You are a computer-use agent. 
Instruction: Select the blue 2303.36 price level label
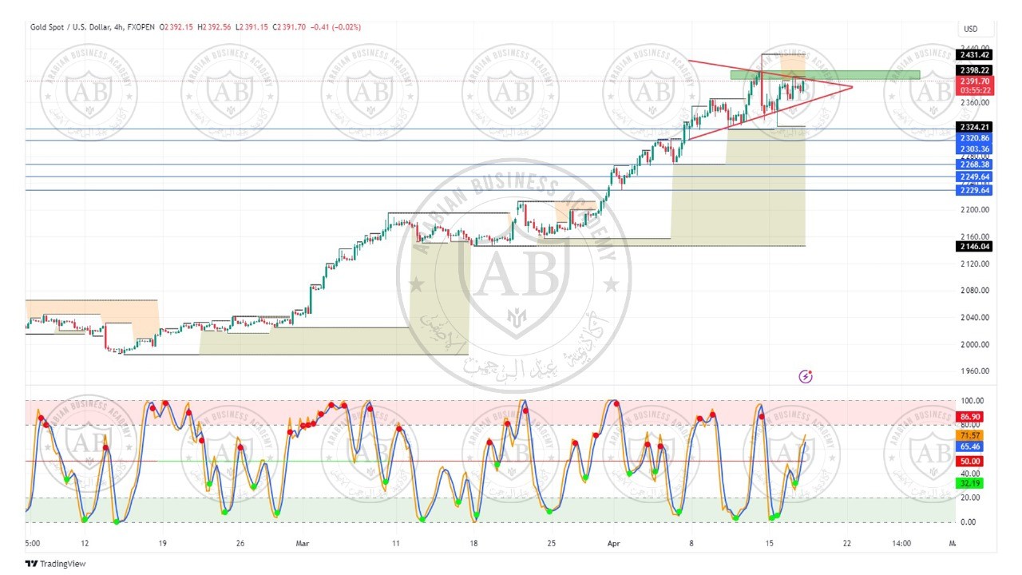coord(974,149)
